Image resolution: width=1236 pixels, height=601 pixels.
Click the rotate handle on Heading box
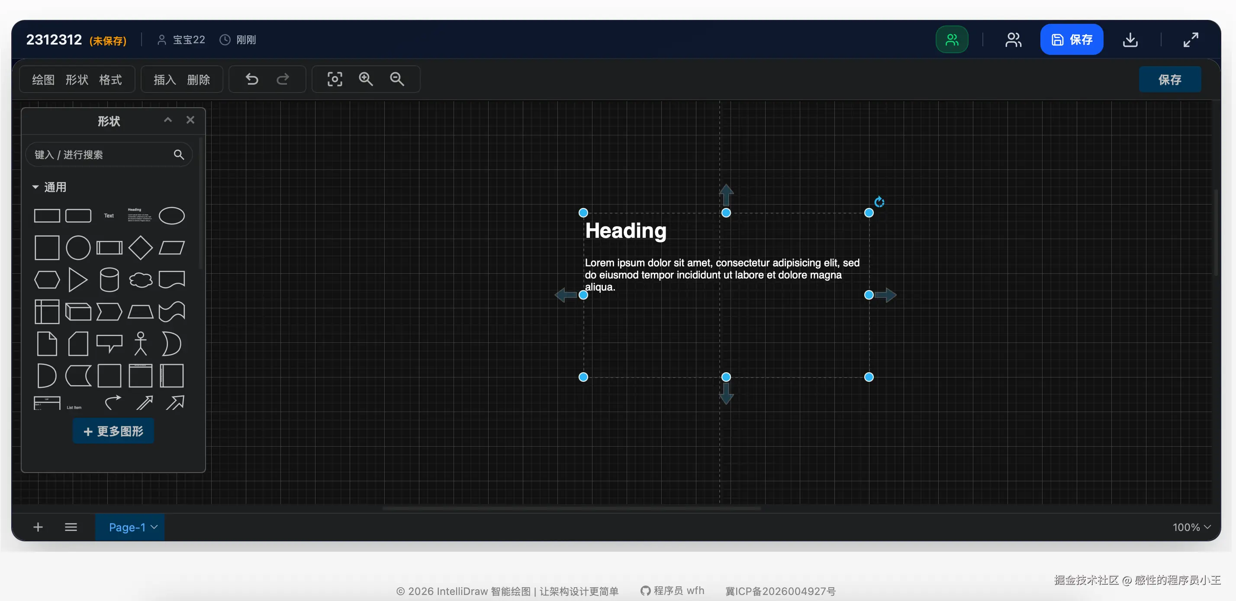pyautogui.click(x=879, y=202)
